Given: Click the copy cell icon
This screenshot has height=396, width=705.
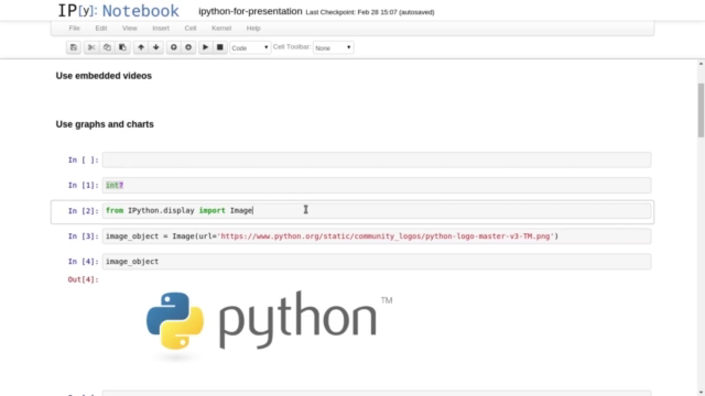Looking at the screenshot, I should click(107, 47).
